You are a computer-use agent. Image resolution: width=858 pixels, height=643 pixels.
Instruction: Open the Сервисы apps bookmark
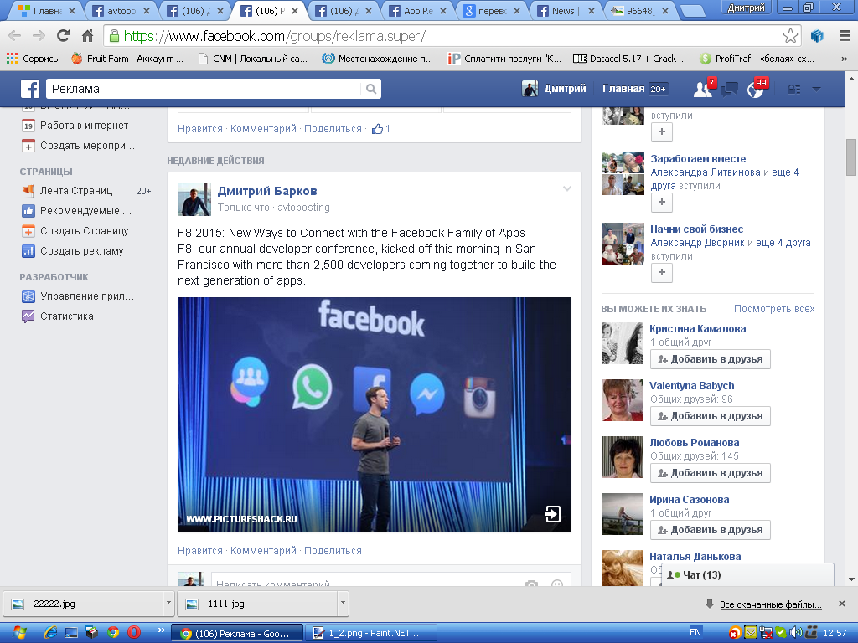[34, 59]
